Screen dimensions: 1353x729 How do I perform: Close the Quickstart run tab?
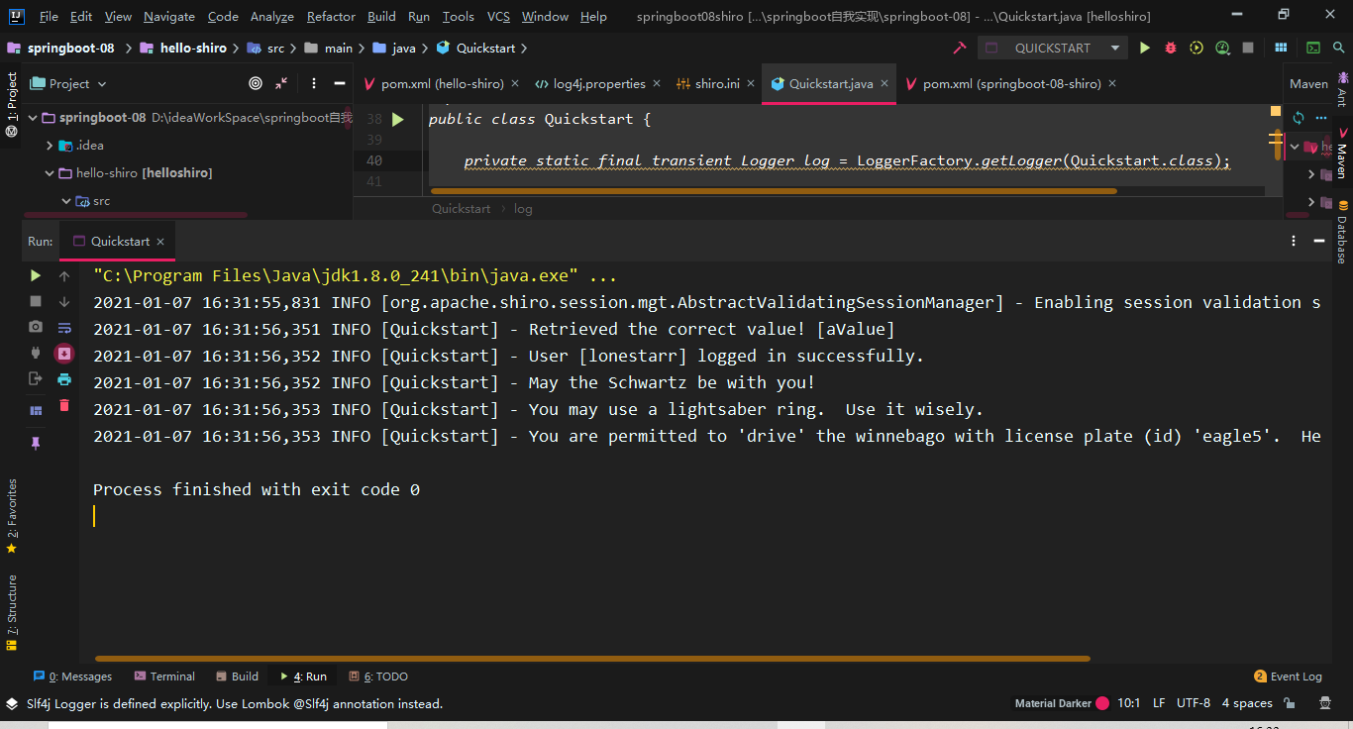160,242
